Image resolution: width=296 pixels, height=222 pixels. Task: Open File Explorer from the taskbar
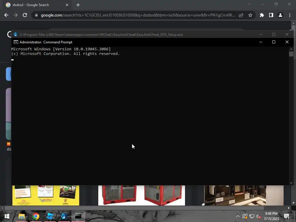[x=21, y=216]
